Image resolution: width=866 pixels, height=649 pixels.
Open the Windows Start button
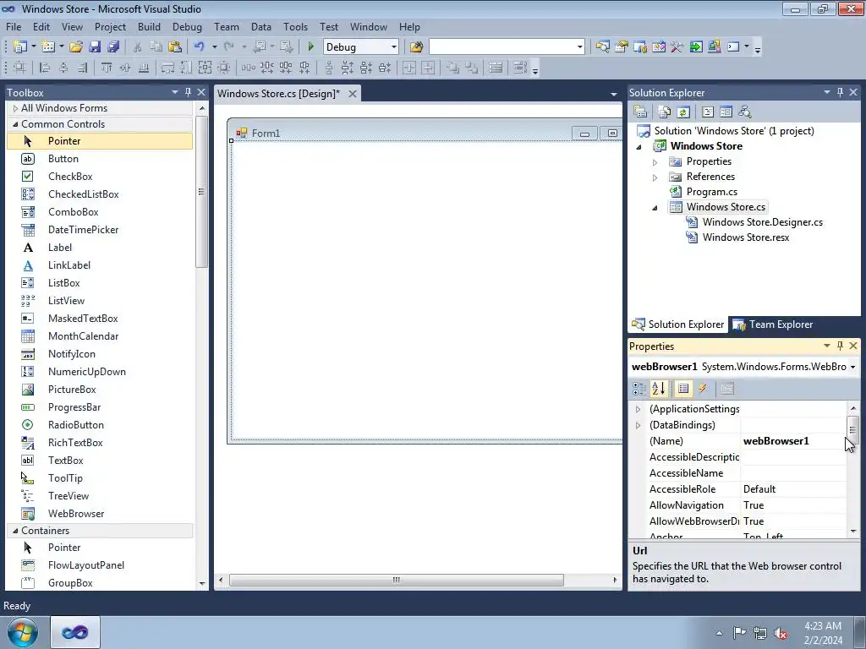pyautogui.click(x=23, y=632)
